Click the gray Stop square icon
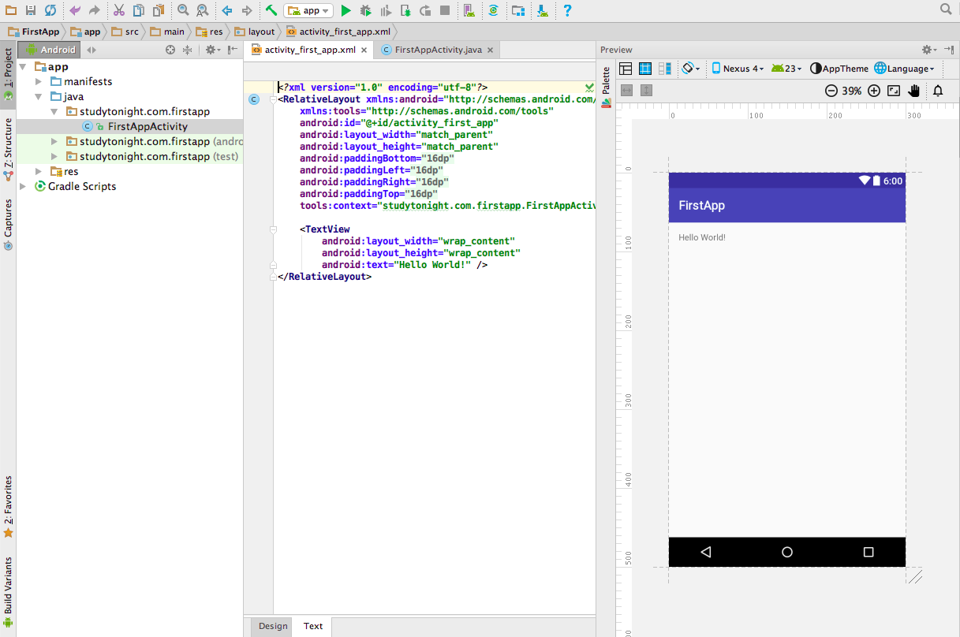Image resolution: width=960 pixels, height=637 pixels. pos(446,10)
